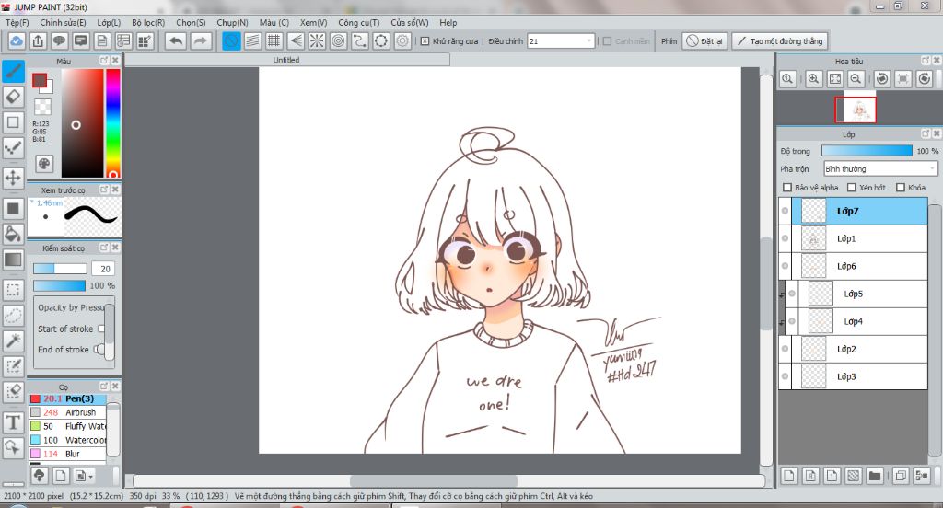
Task: Click the foreground color swatch
Action: click(x=40, y=81)
